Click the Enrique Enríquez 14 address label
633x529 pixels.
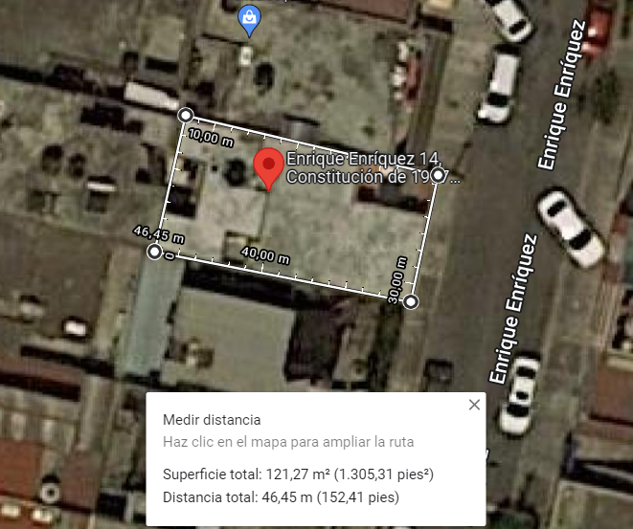[373, 167]
